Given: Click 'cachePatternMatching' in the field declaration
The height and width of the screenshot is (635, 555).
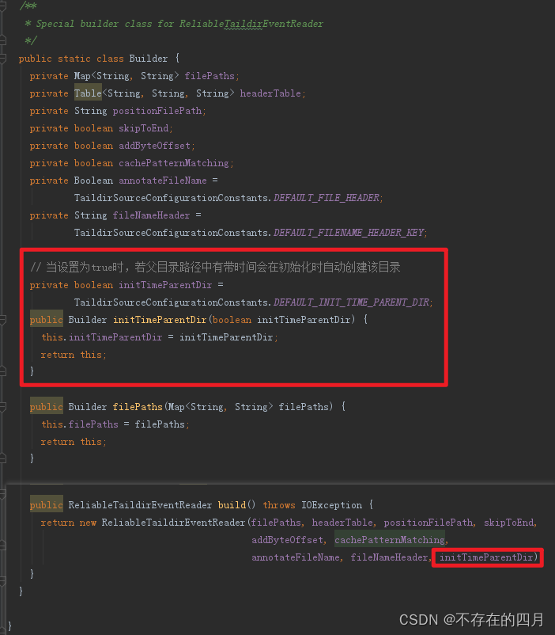Looking at the screenshot, I should click(x=174, y=163).
